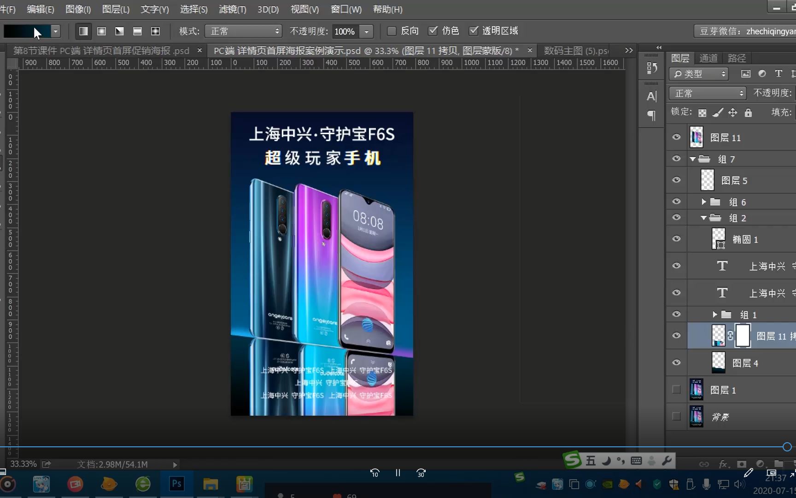Rewind video 10 seconds
This screenshot has height=498, width=796.
(375, 473)
